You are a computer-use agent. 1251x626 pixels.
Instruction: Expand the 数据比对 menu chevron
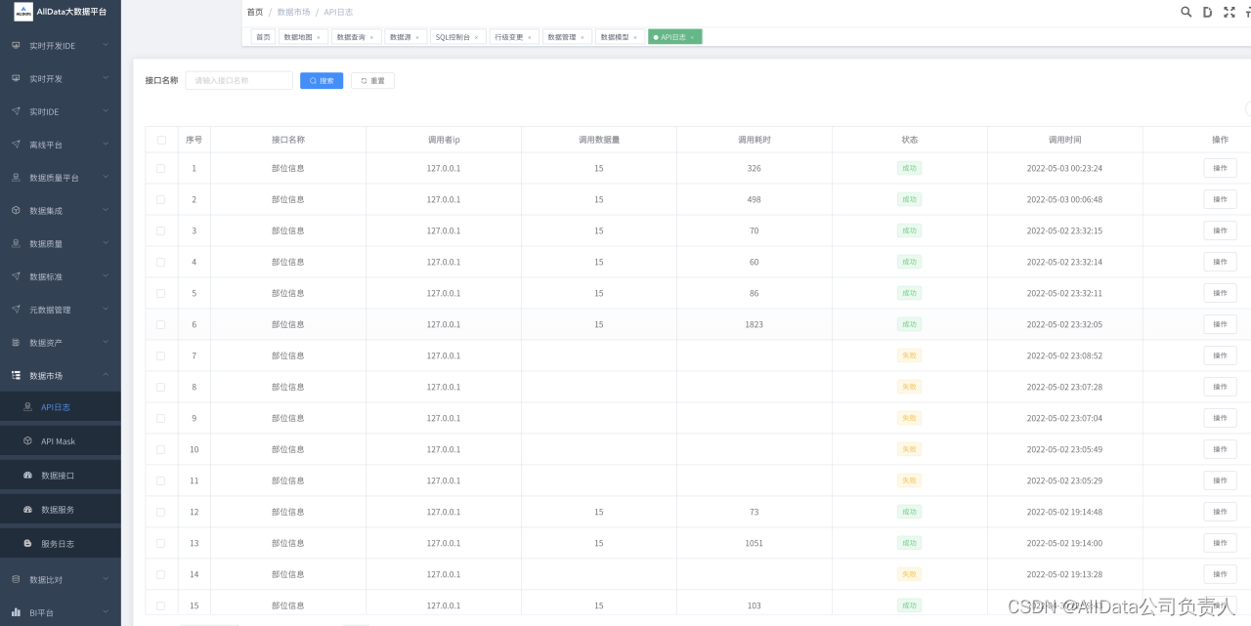coord(106,579)
